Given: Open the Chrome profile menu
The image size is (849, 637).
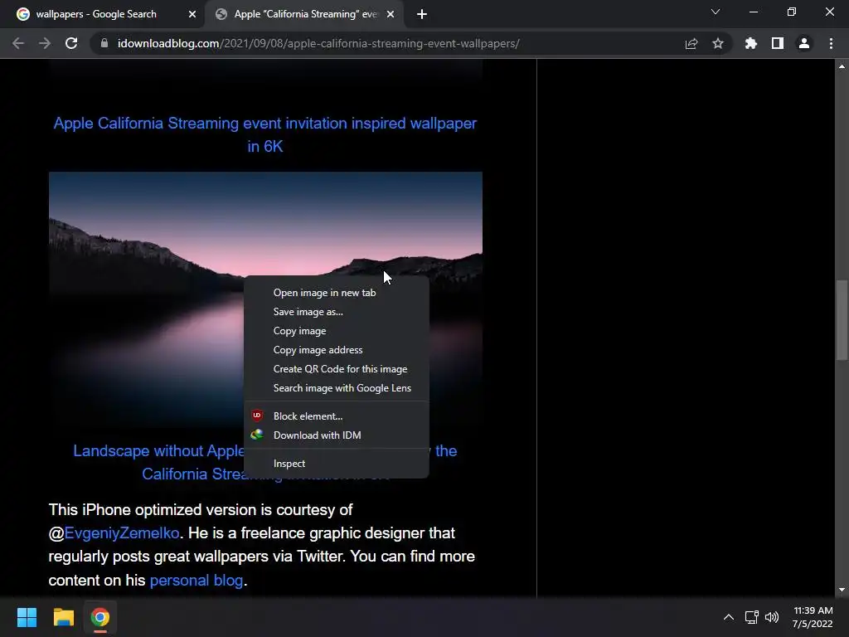Looking at the screenshot, I should coord(803,43).
